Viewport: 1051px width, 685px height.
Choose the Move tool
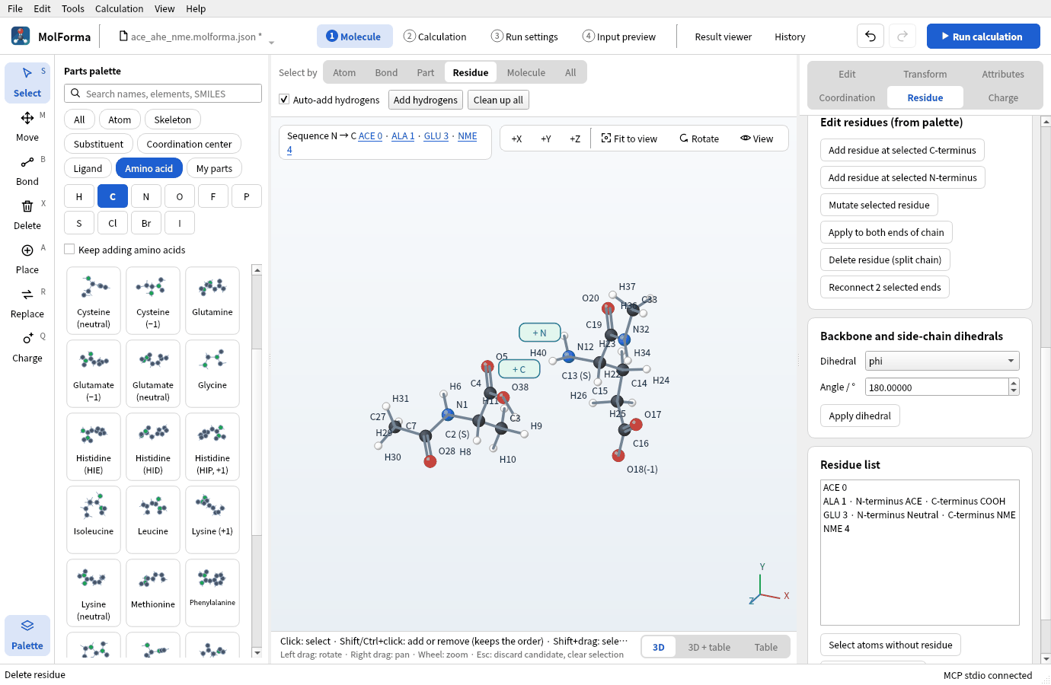click(27, 126)
